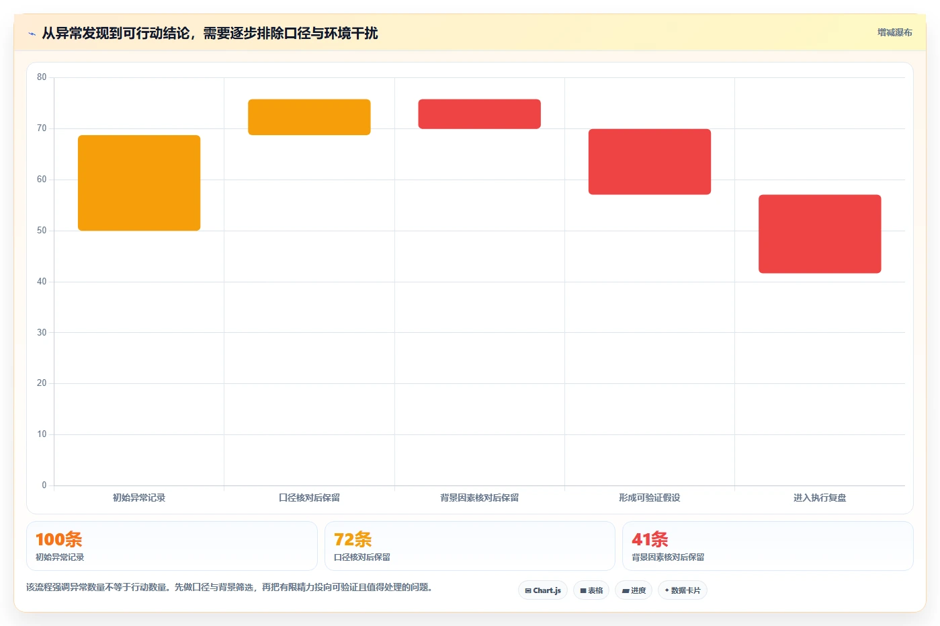Click the y-axis value 80

pos(42,77)
